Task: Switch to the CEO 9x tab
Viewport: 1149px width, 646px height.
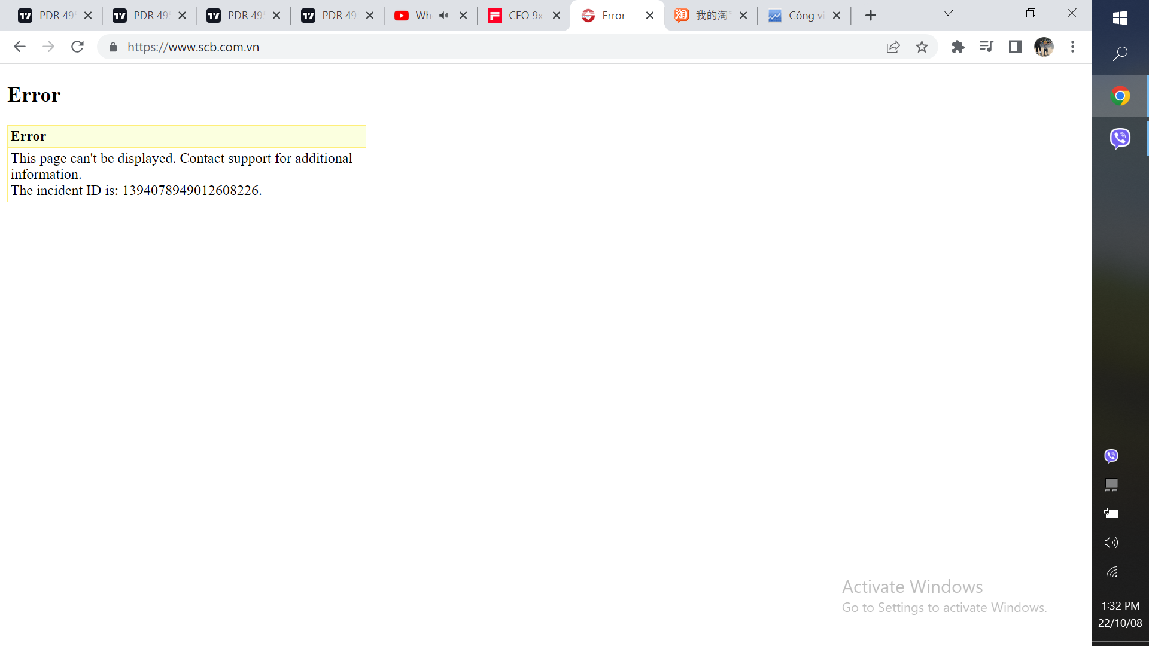Action: tap(518, 16)
